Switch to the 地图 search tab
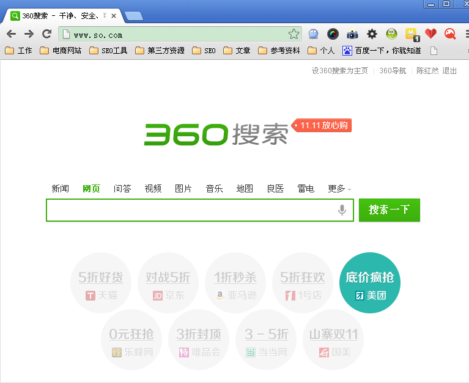This screenshot has height=383, width=469. (x=245, y=189)
